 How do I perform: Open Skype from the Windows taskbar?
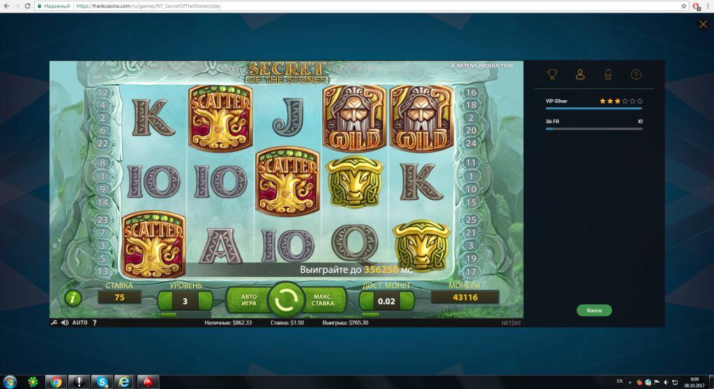(x=102, y=382)
